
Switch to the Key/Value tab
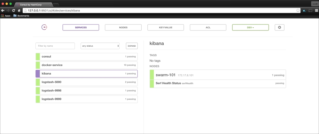(x=166, y=27)
